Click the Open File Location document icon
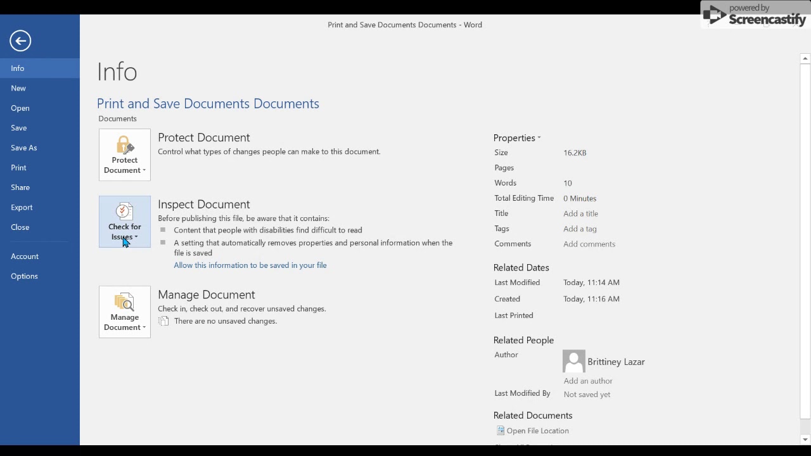The width and height of the screenshot is (811, 456). [501, 431]
